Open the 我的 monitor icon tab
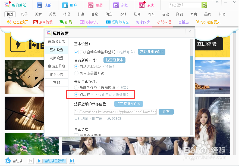 coord(39,5)
